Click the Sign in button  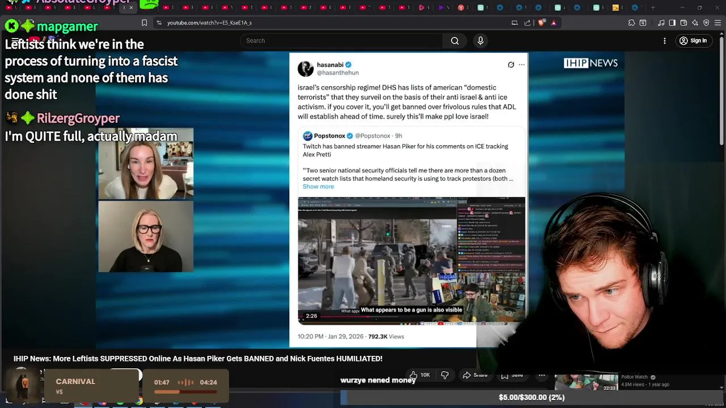(693, 41)
